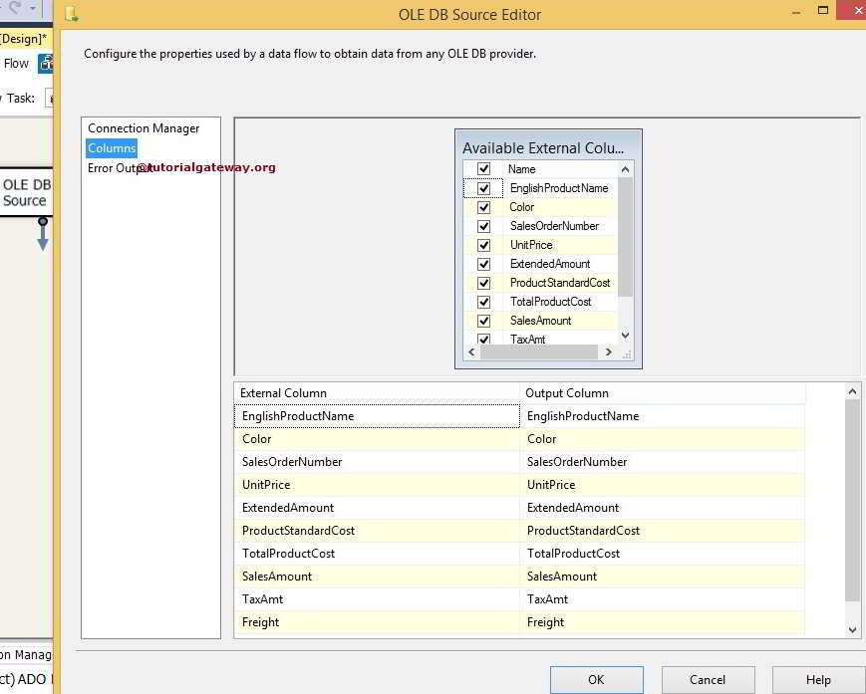Screen dimensions: 866x694
Task: Open the Undo history dropdown arrow
Action: point(31,8)
